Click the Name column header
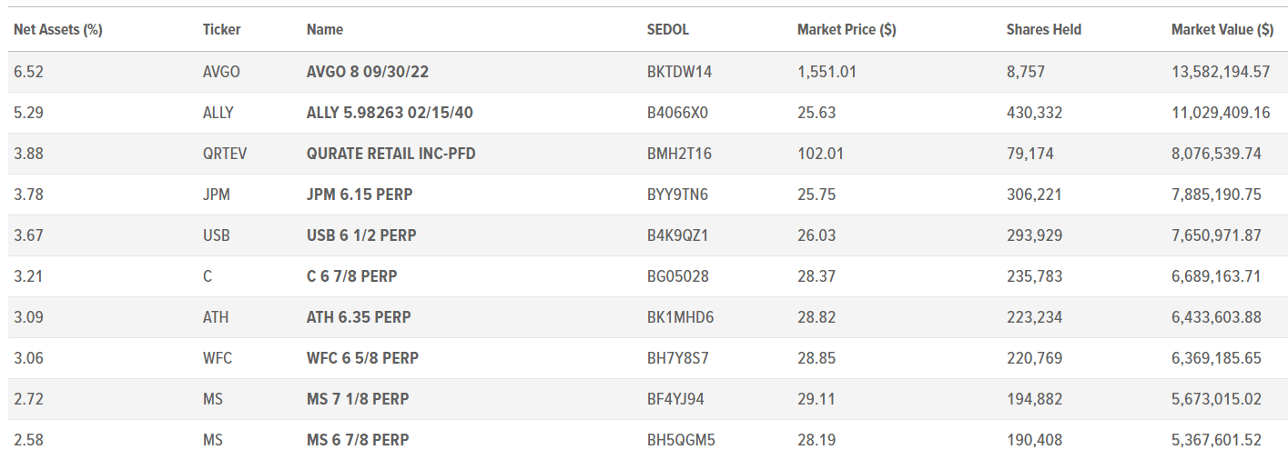The width and height of the screenshot is (1288, 460). pos(325,29)
